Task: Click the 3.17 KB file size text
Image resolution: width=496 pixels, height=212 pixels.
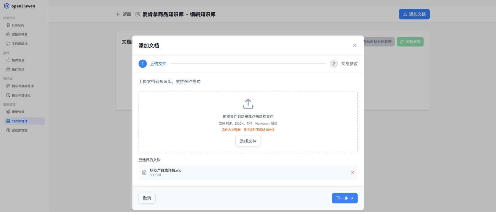Action: [155, 175]
